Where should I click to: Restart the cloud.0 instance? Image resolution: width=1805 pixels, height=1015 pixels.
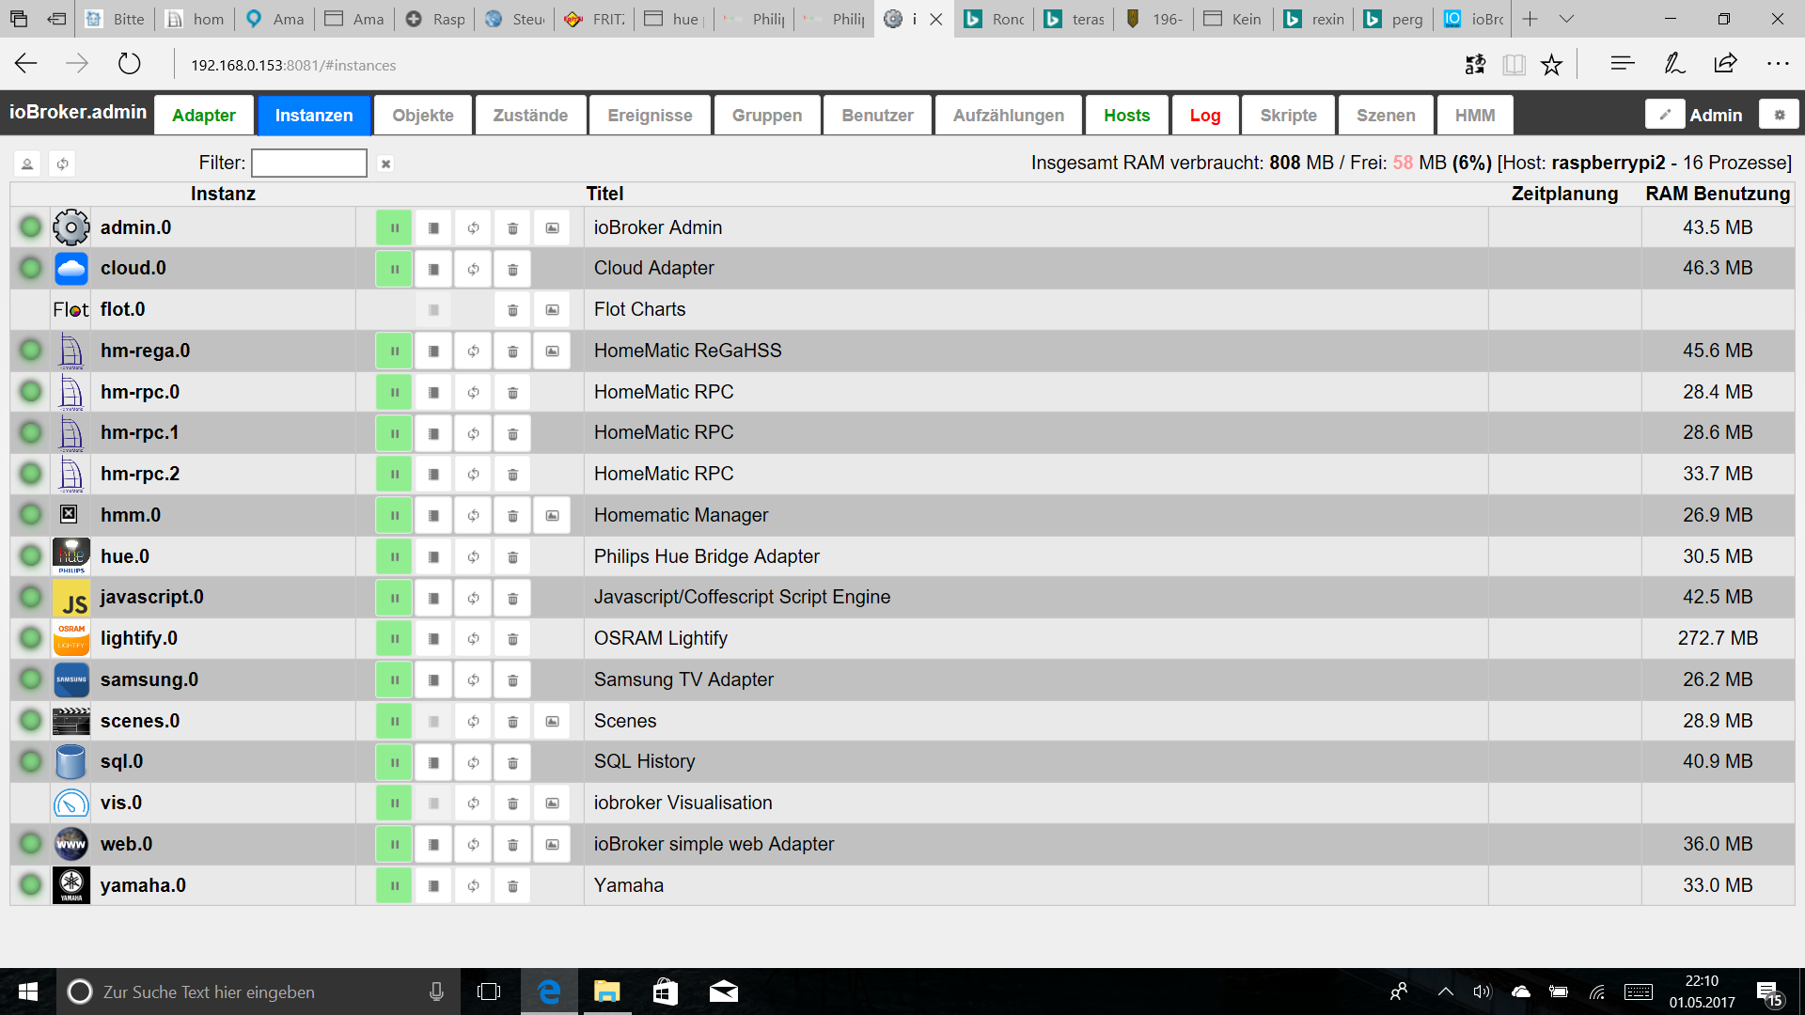click(473, 269)
